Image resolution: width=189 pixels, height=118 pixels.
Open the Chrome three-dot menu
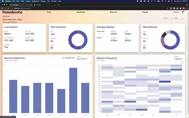(187, 8)
